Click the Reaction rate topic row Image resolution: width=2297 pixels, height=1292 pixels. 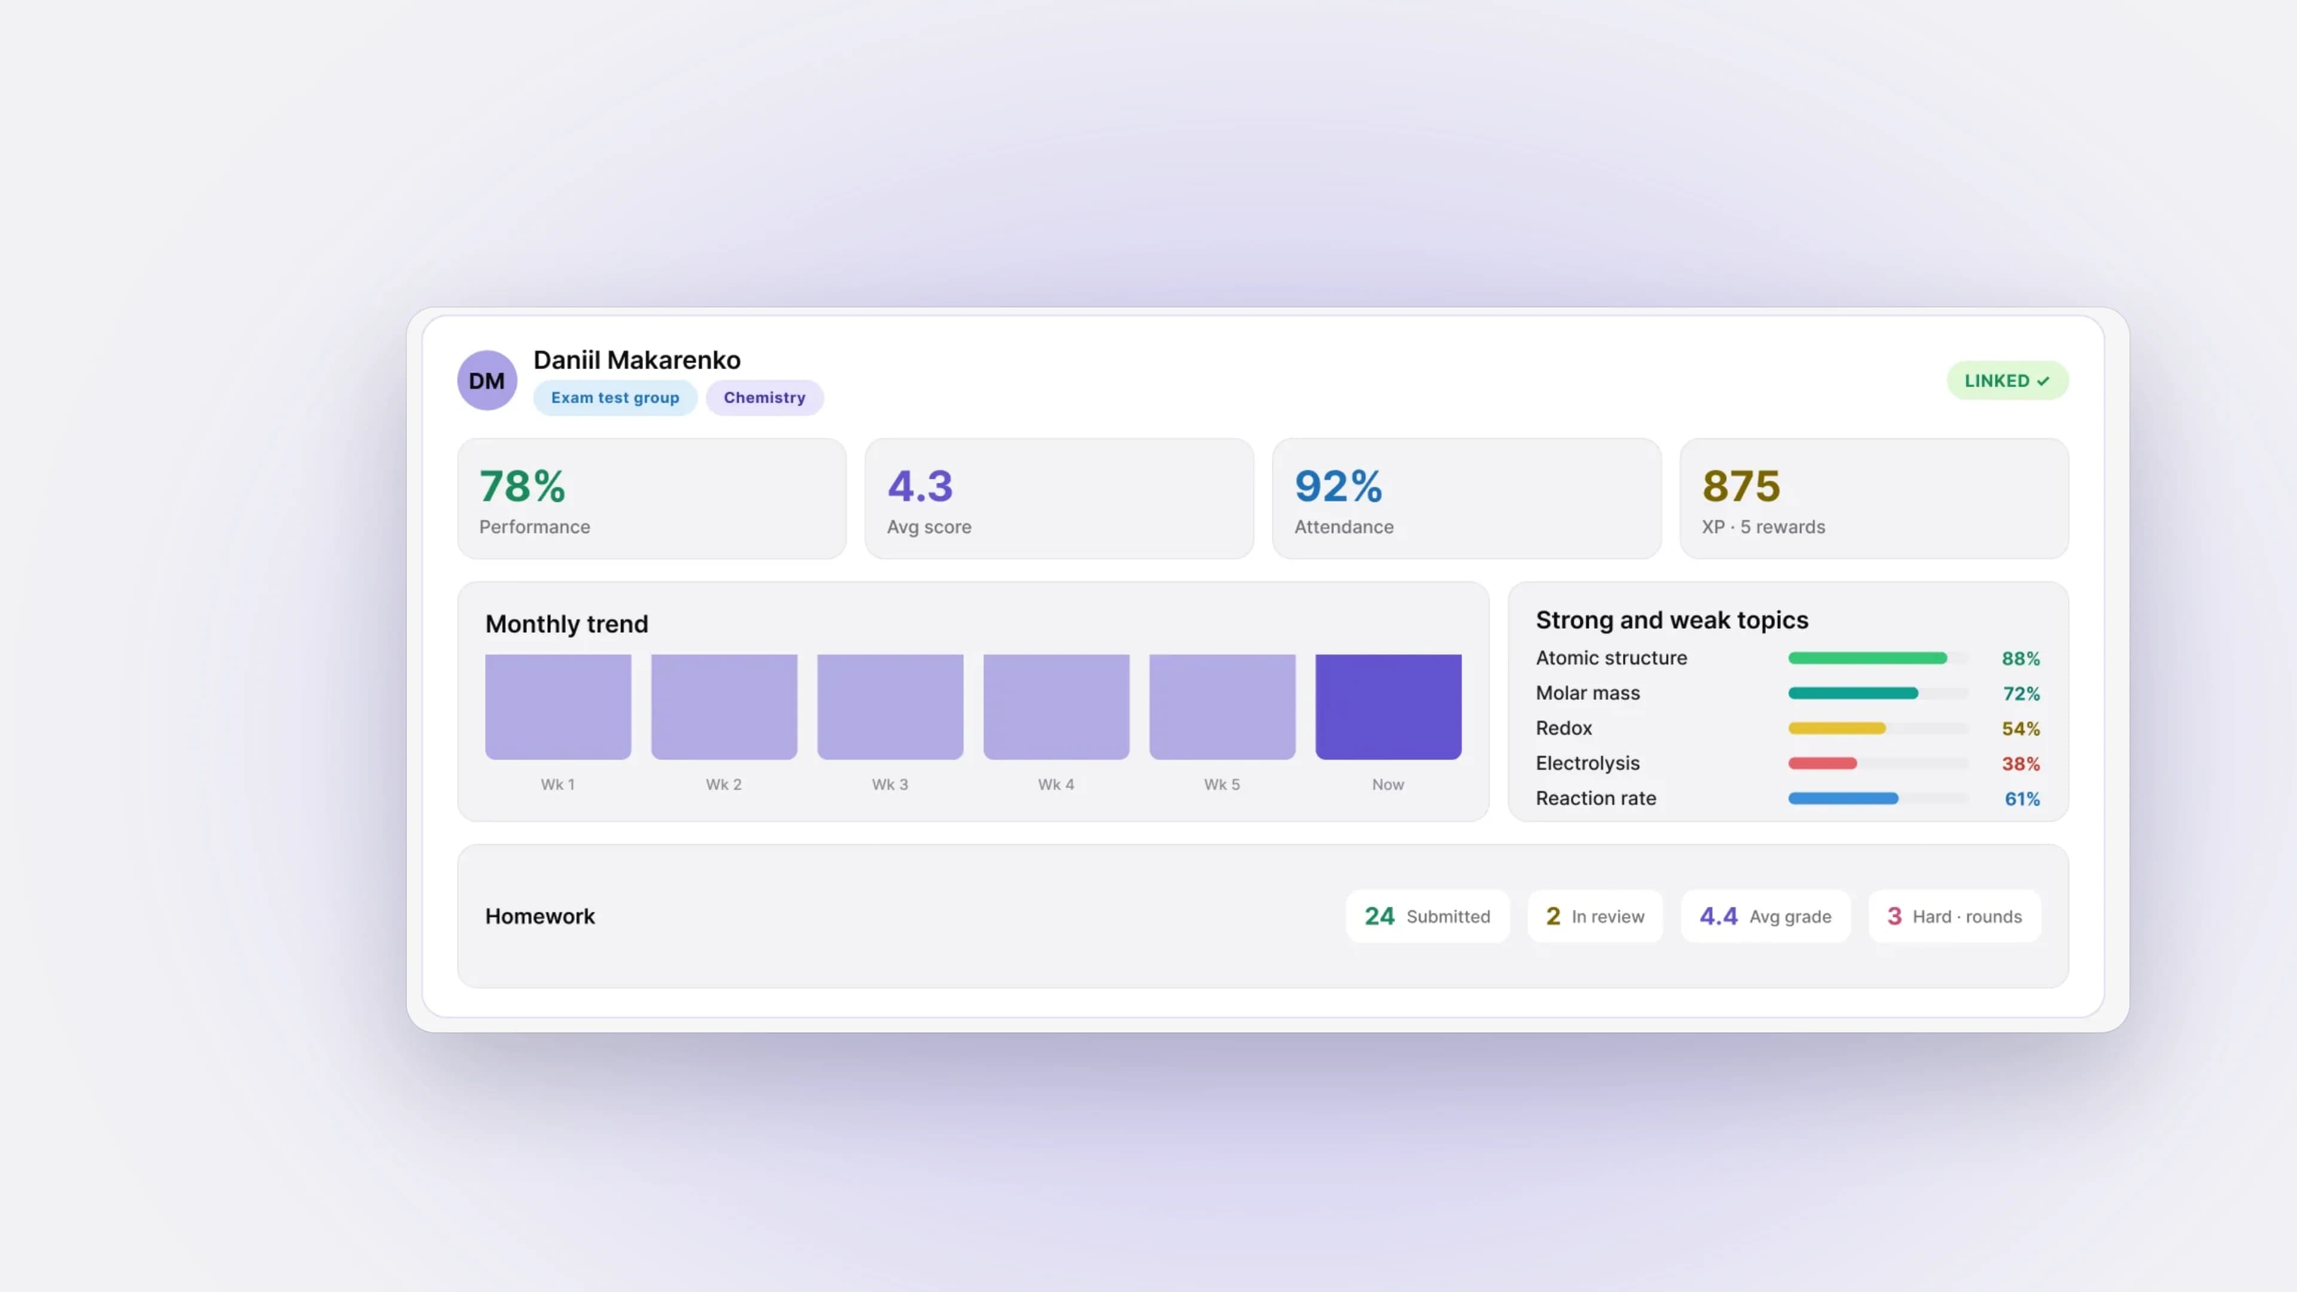coord(1788,799)
